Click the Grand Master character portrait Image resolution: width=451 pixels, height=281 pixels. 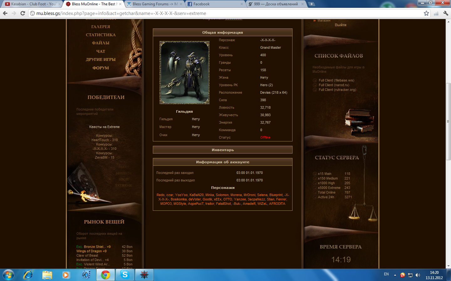click(184, 72)
